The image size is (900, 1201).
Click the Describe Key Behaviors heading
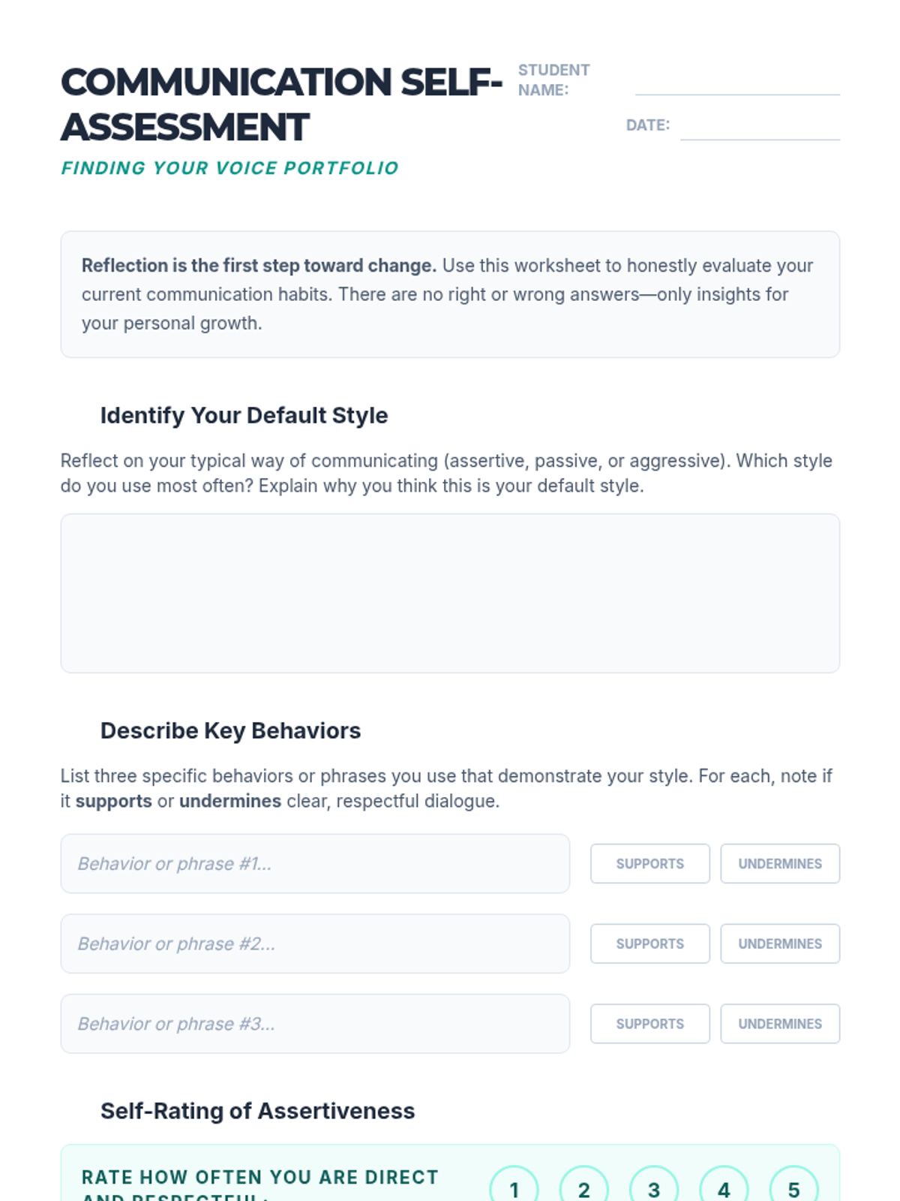230,730
